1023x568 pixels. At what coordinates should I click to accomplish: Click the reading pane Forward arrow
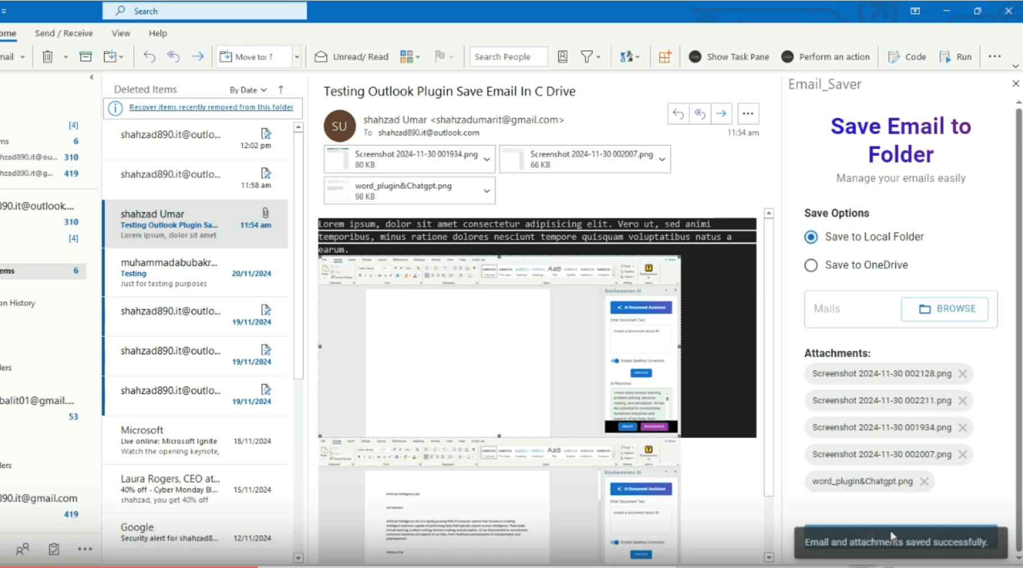[x=721, y=114]
